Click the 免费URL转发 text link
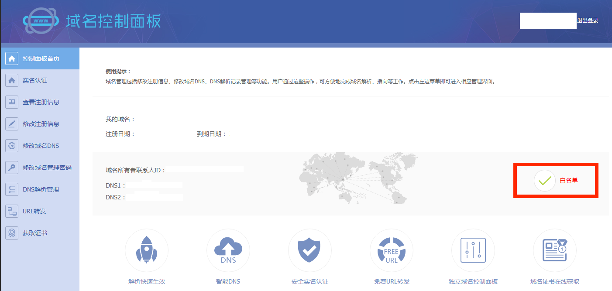Screen dimensions: 612x291 point(392,281)
